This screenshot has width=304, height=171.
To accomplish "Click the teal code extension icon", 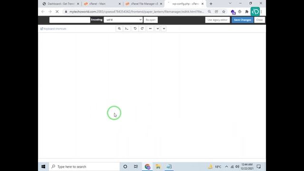I will 255,11.
